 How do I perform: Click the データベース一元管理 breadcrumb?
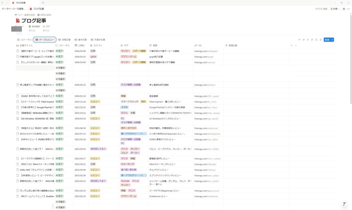click(13, 9)
